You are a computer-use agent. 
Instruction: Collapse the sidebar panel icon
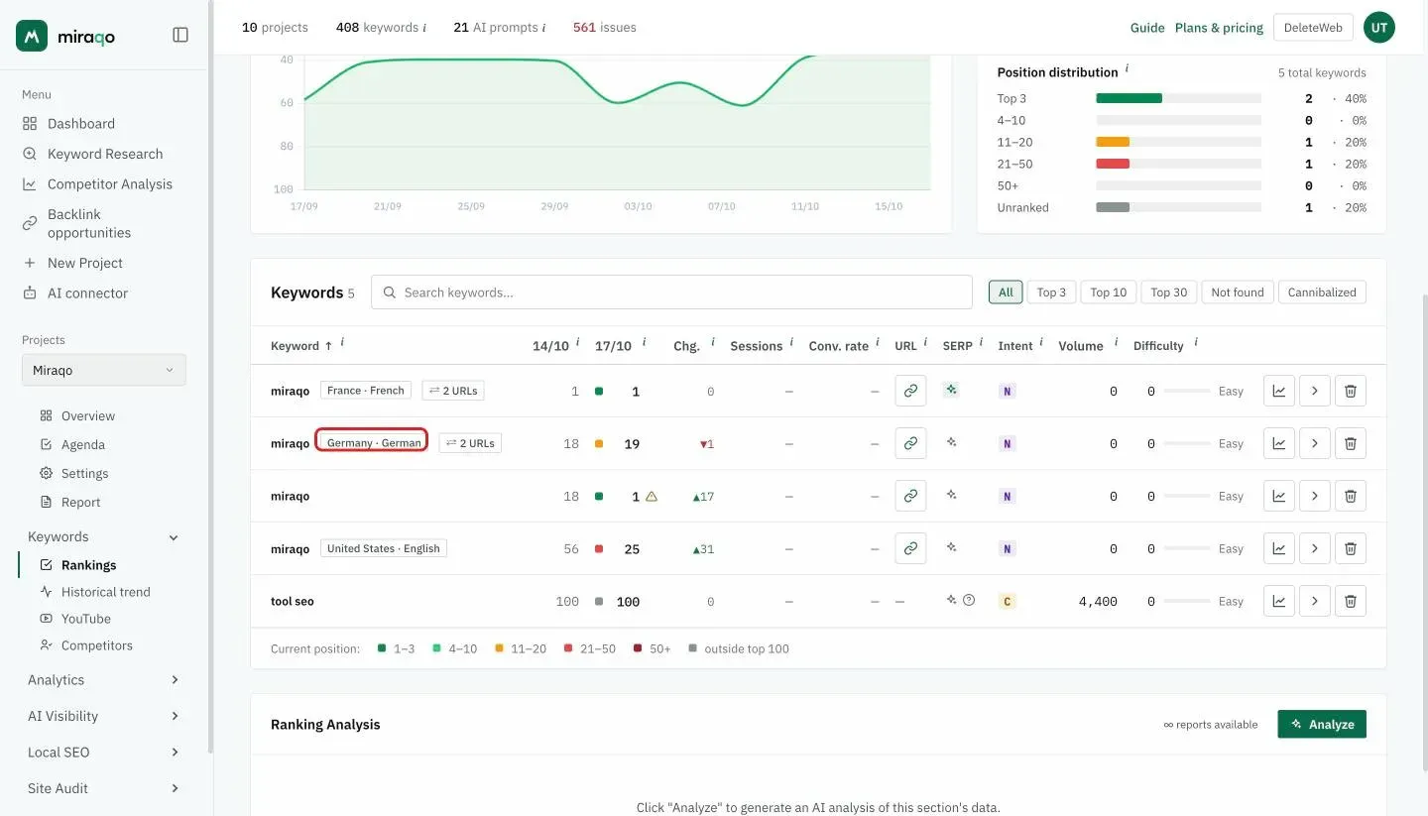click(180, 36)
